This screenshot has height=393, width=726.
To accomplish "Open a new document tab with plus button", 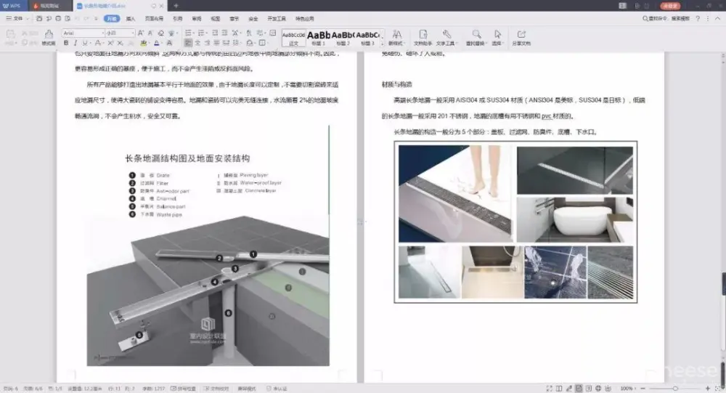I will pyautogui.click(x=176, y=6).
